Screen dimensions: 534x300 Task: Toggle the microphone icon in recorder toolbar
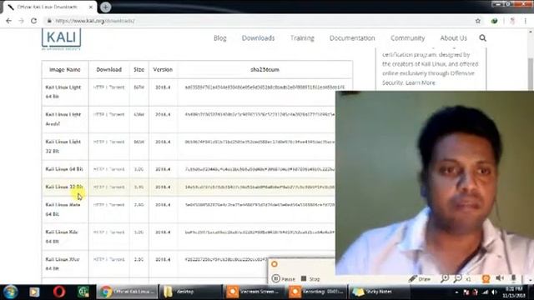[514, 278]
